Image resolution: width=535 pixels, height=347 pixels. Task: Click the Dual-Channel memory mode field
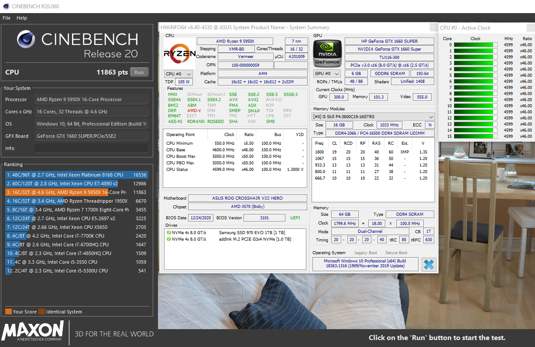[x=370, y=231]
